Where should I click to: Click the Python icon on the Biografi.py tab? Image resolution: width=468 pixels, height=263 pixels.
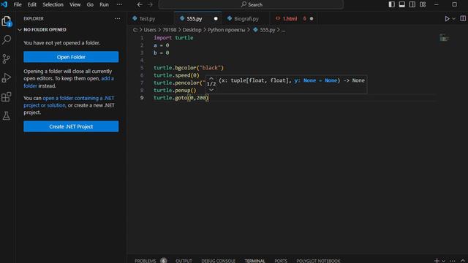(x=230, y=18)
